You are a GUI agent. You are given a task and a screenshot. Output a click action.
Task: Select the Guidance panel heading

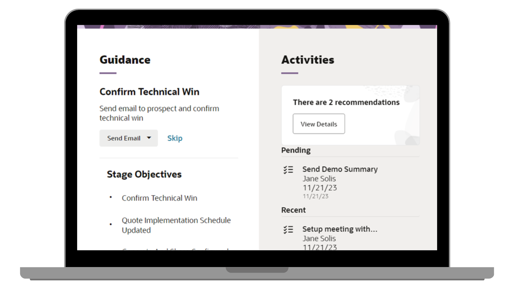point(125,60)
